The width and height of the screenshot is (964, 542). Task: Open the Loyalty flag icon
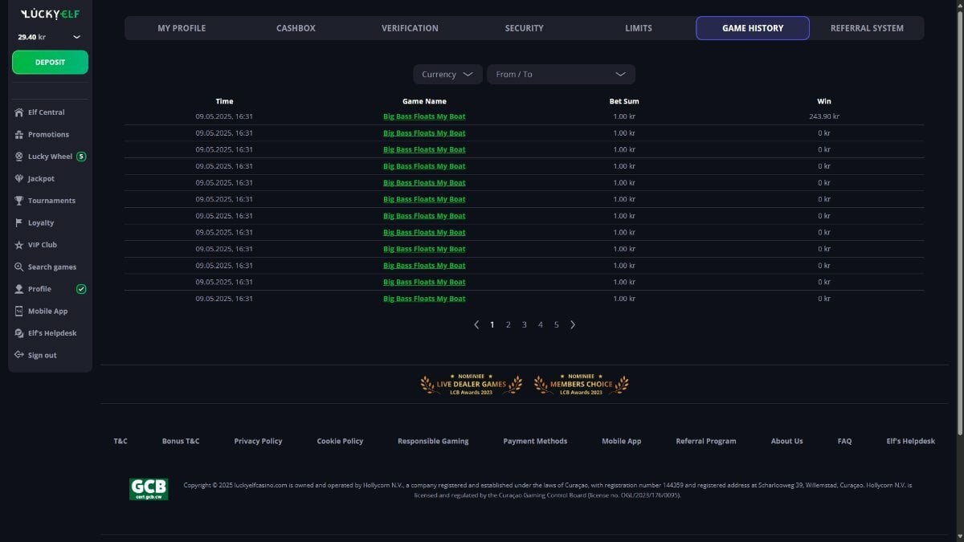19,222
